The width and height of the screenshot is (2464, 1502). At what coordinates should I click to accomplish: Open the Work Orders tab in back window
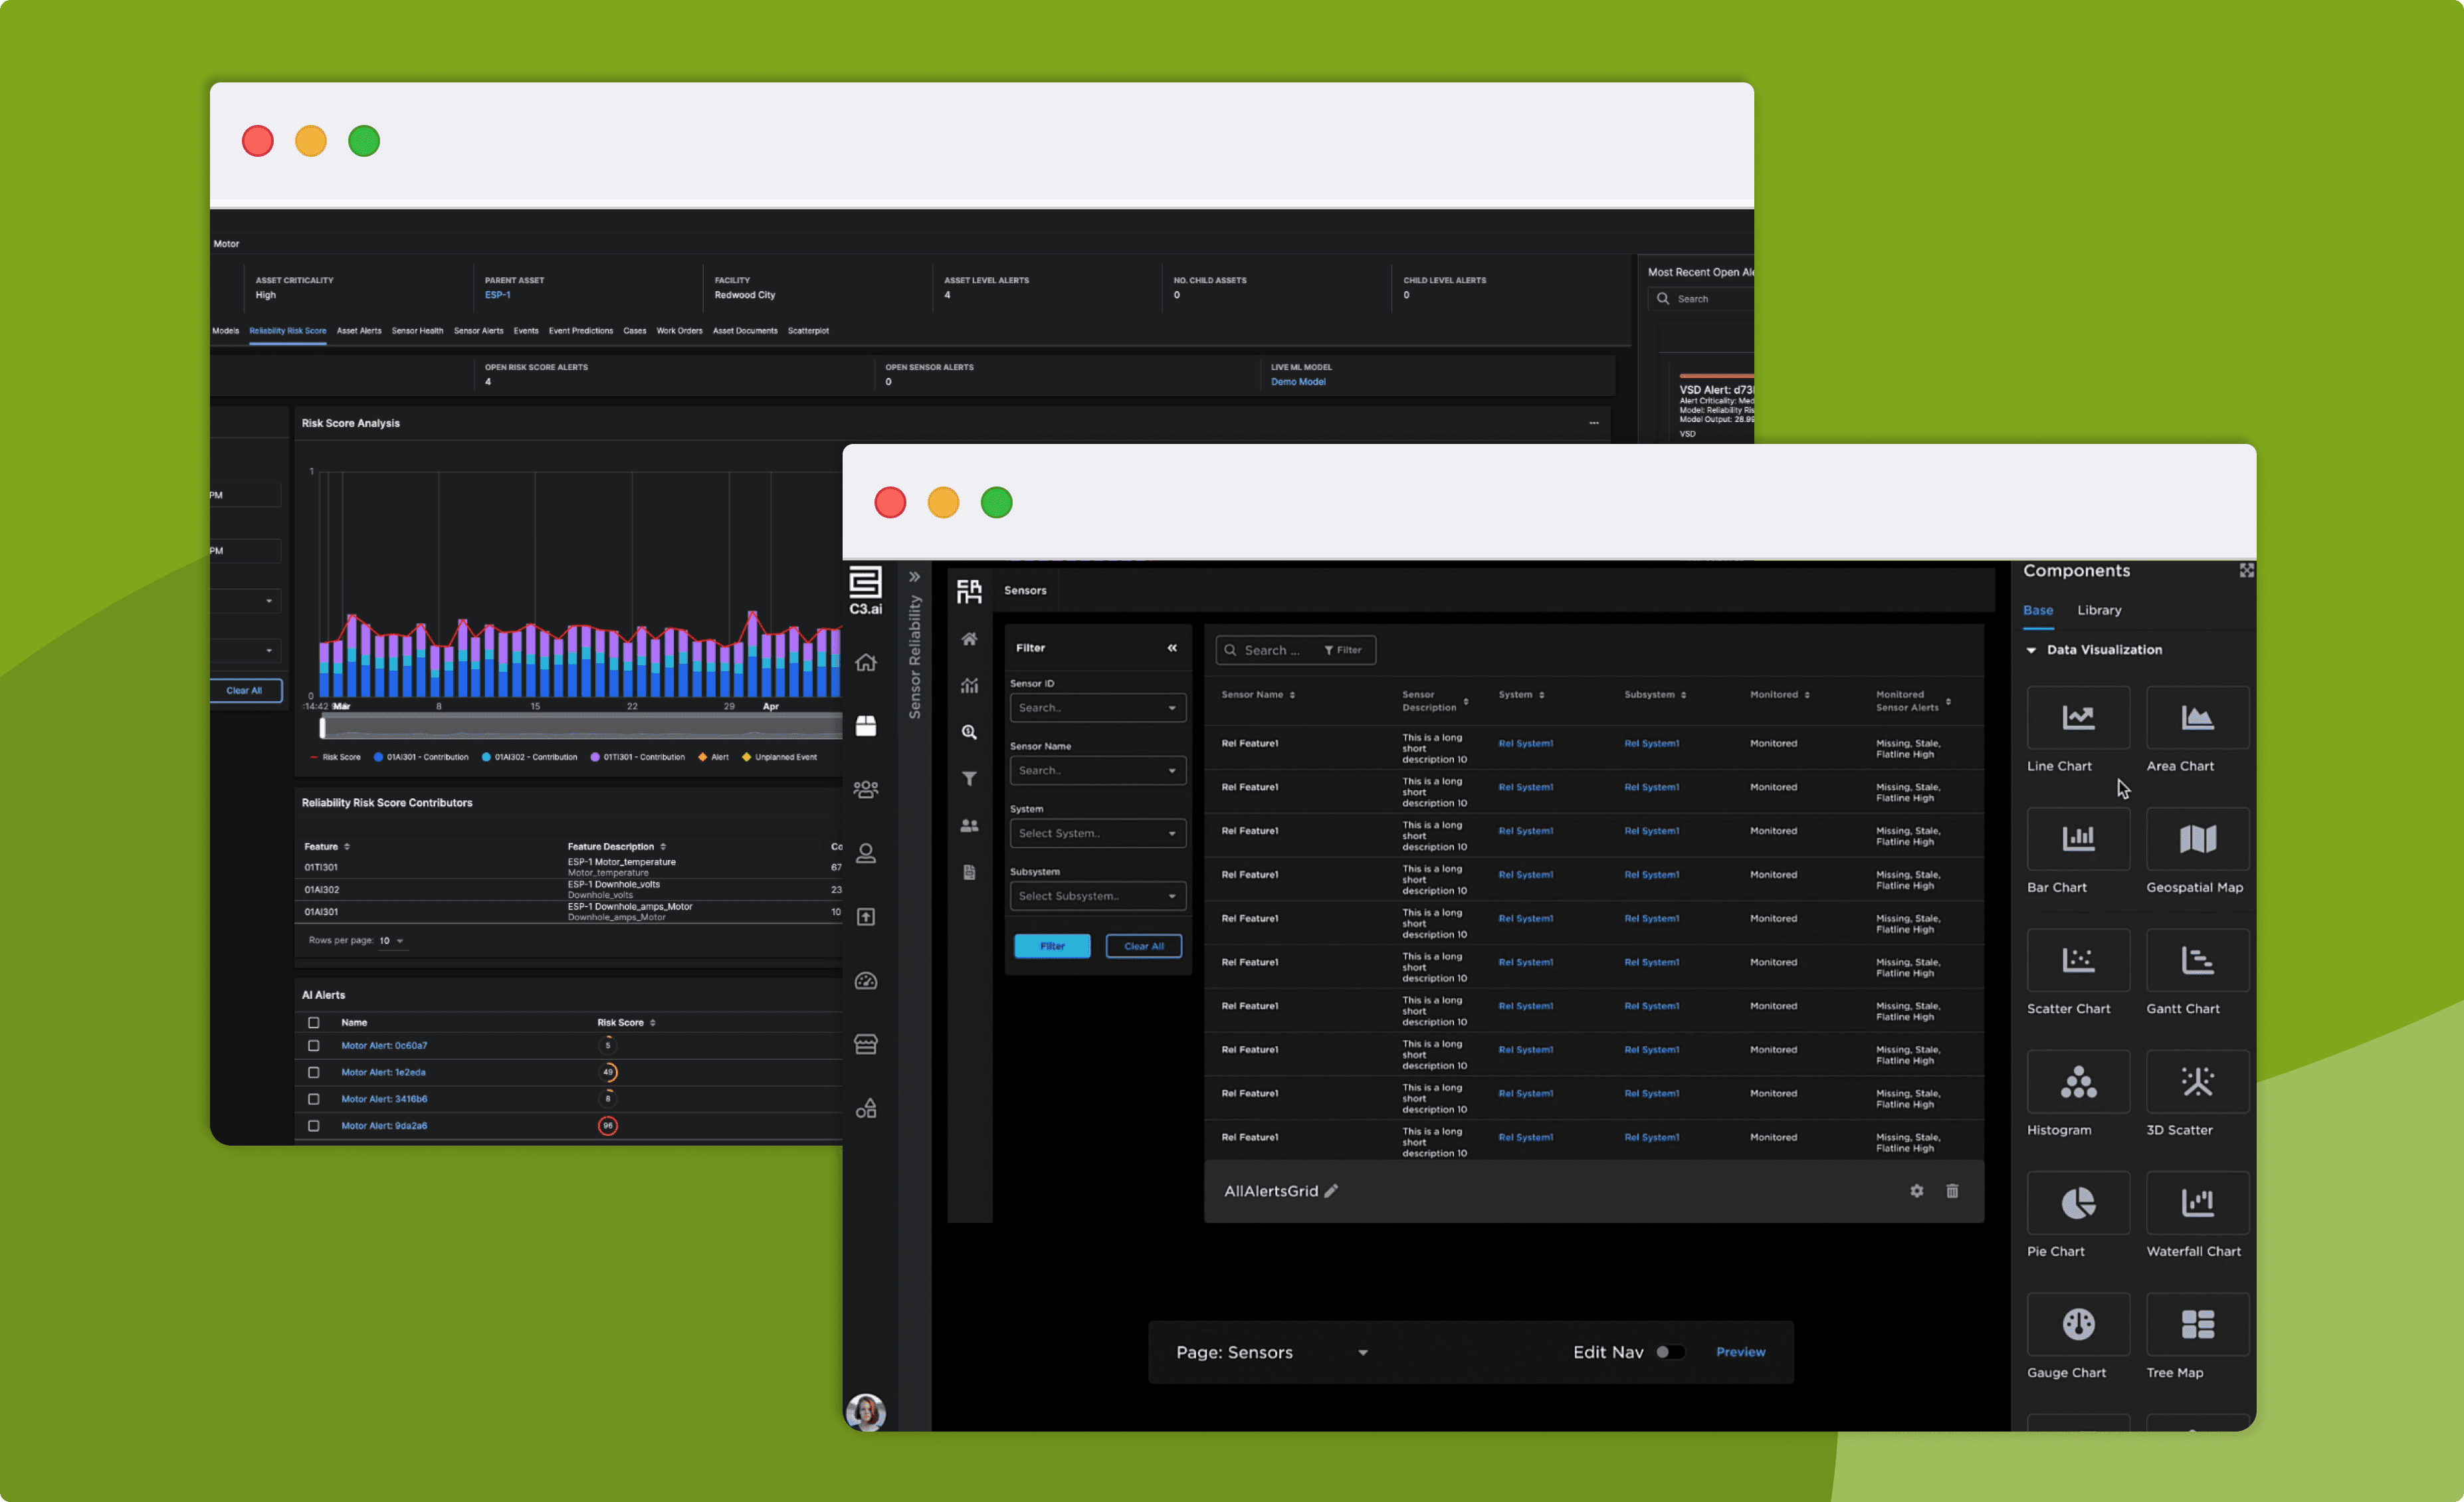coord(679,331)
